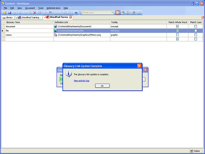Click the image attachment icon in memo row
Image resolution: width=205 pixels, height=154 pixels.
56,35
